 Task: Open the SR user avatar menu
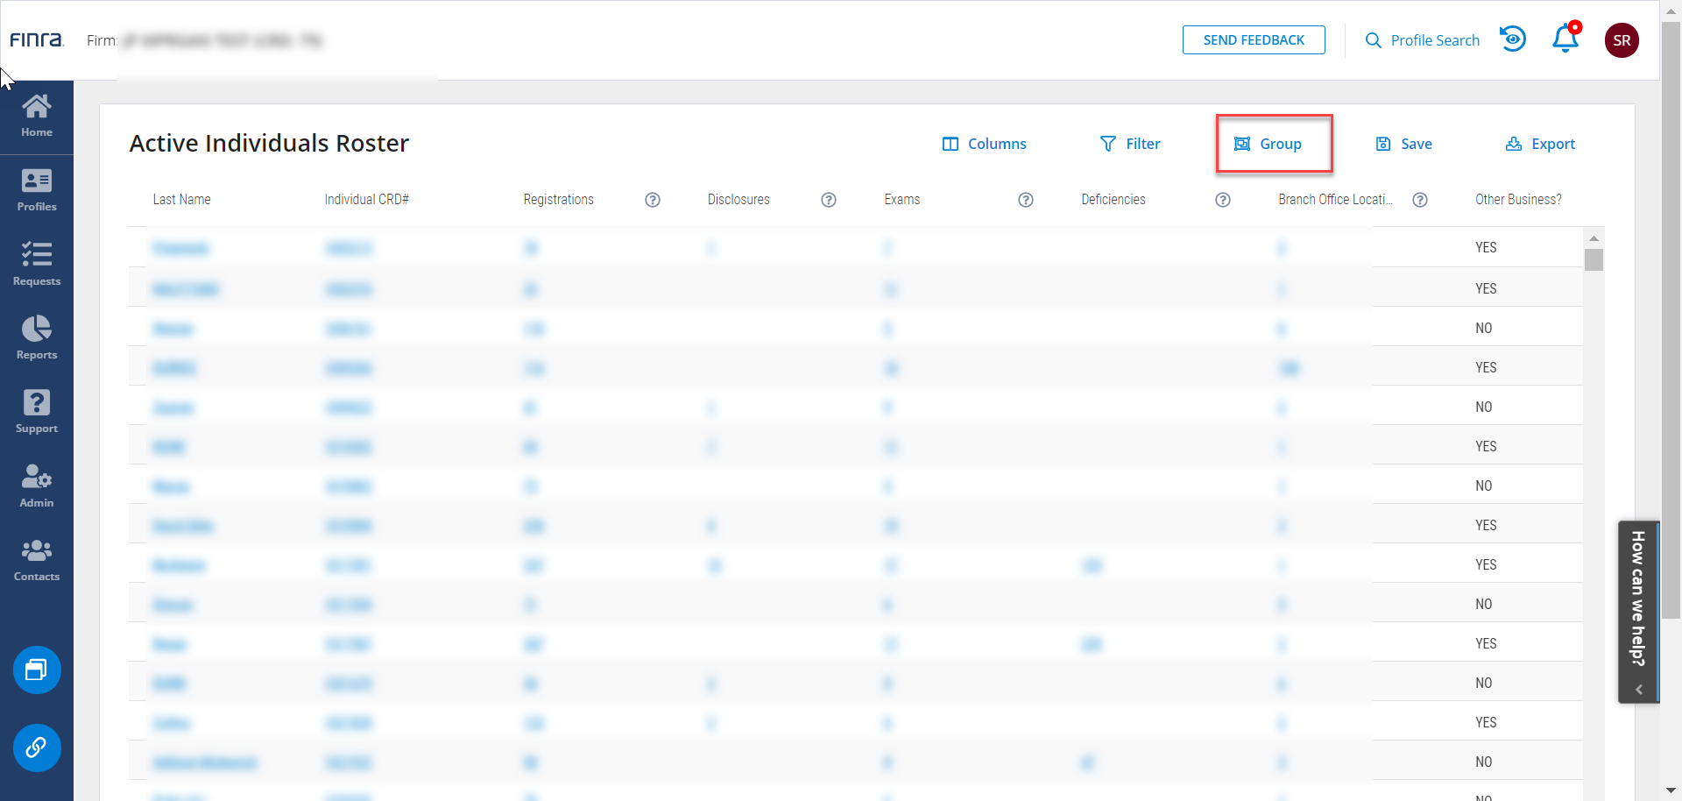1622,40
